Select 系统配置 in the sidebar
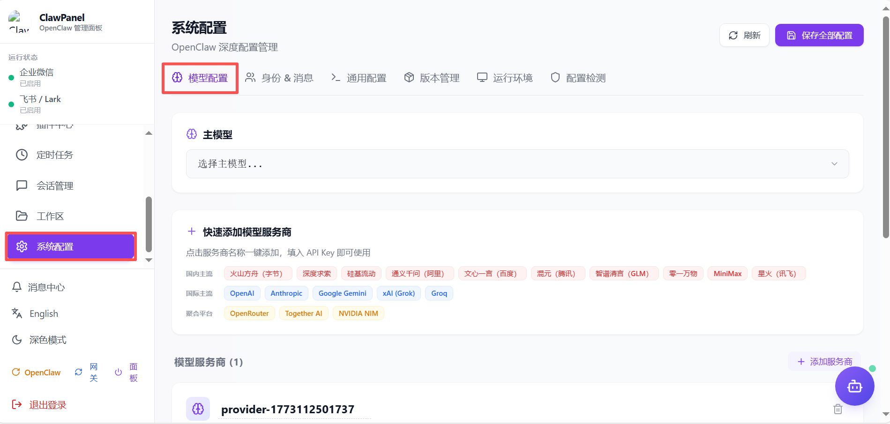 (x=71, y=247)
